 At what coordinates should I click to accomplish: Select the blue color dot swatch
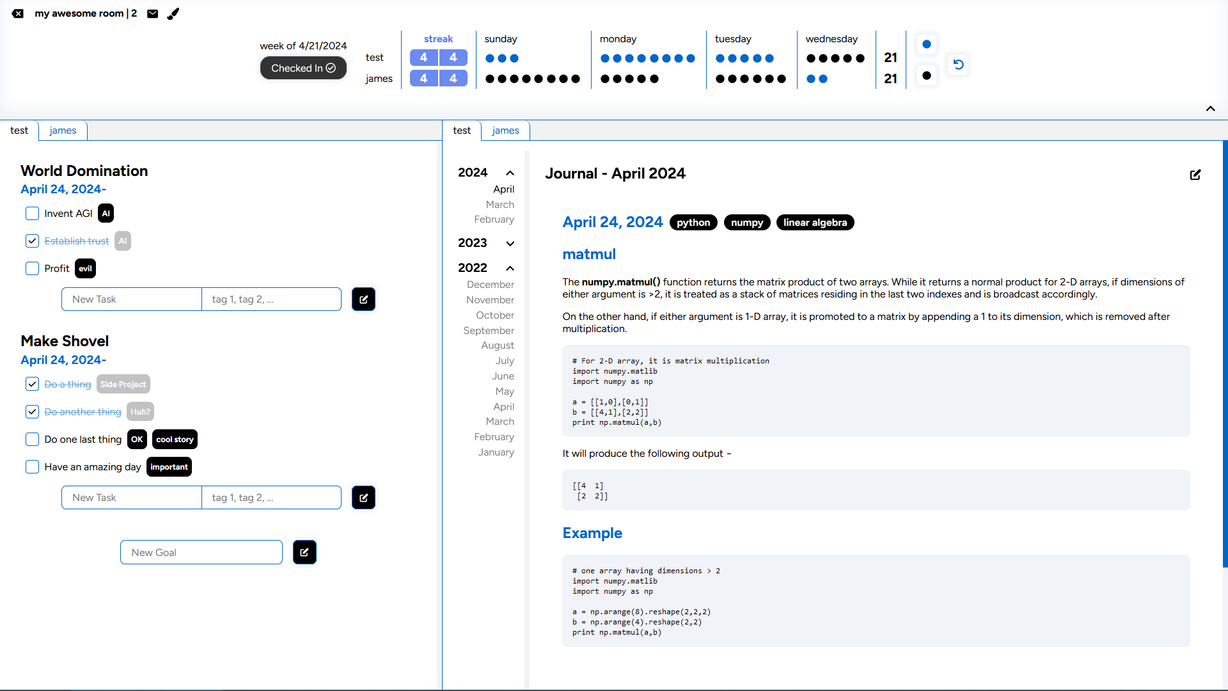[x=926, y=44]
